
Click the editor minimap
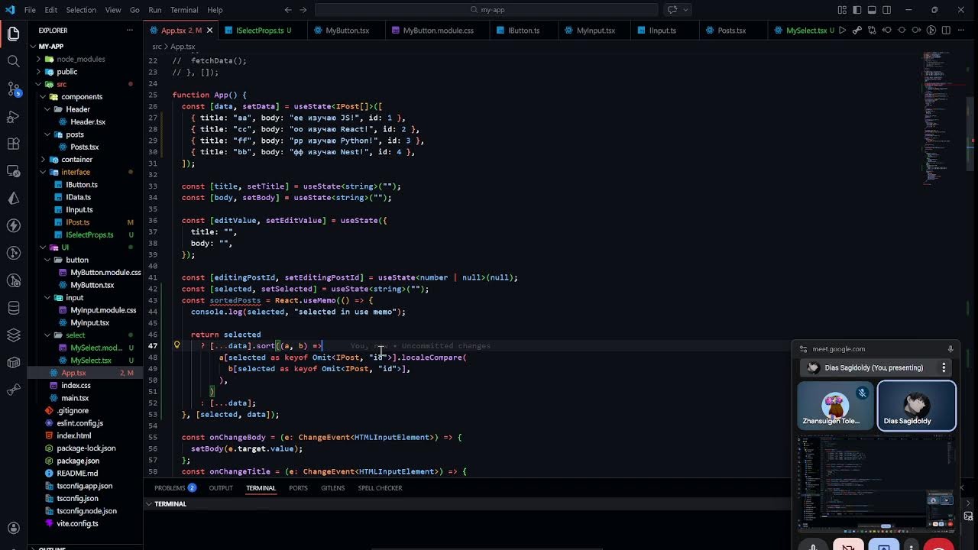(x=946, y=118)
